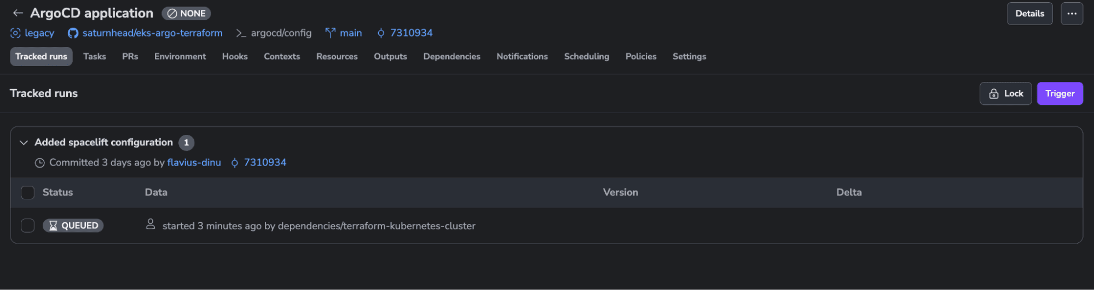1094x290 pixels.
Task: Switch to the PRs tab
Action: coord(130,56)
